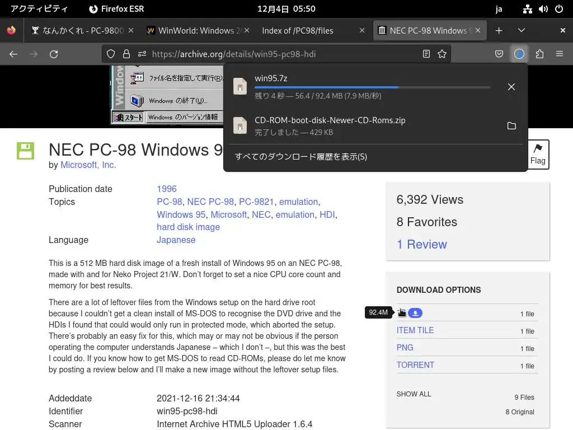Open the PC-9821 topic link

pyautogui.click(x=256, y=202)
